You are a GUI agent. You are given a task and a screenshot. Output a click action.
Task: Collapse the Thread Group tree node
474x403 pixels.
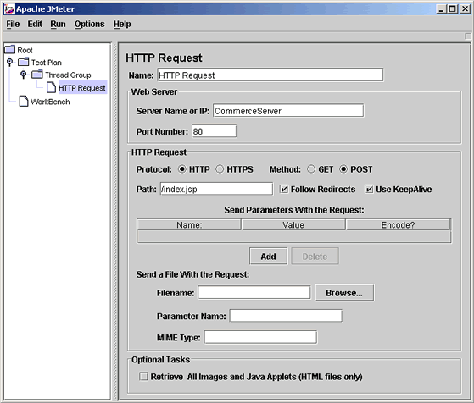[x=23, y=75]
